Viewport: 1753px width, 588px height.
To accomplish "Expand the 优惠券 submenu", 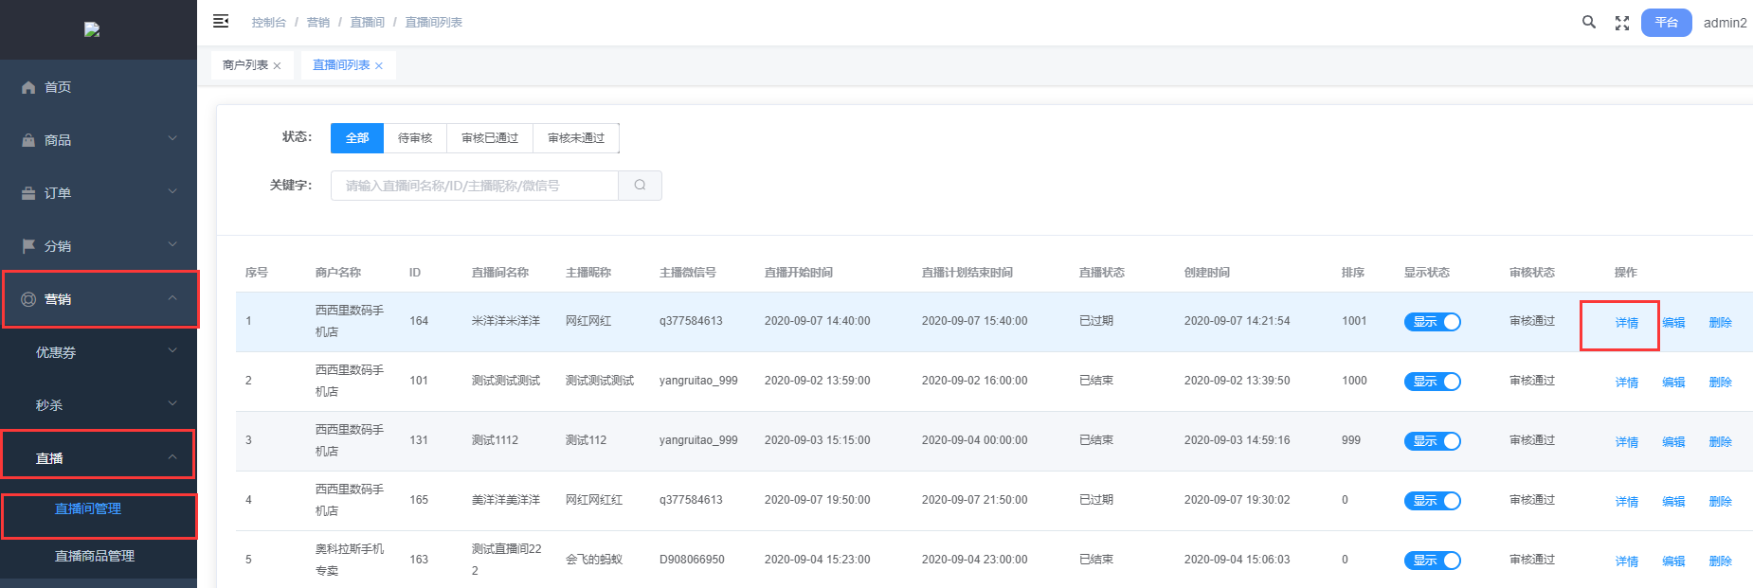I will tap(99, 352).
